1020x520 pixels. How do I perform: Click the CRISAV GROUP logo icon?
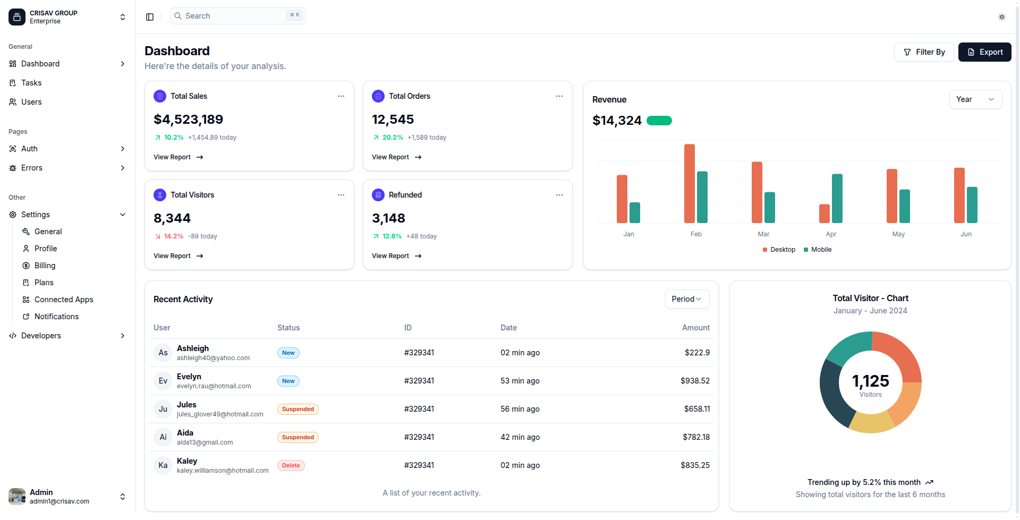[x=17, y=17]
